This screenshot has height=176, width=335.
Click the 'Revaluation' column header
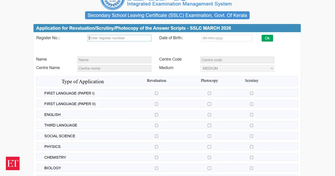click(x=157, y=80)
